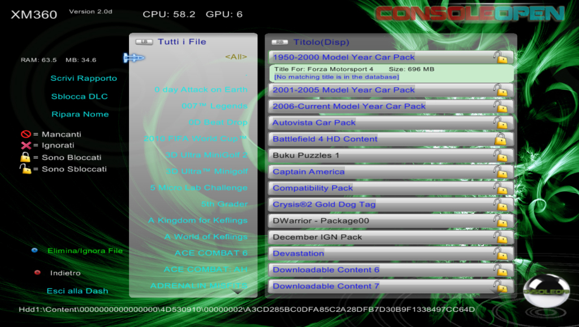This screenshot has width=579, height=327.
Task: Select ACE COMBAT 6 entry
Action: [211, 253]
